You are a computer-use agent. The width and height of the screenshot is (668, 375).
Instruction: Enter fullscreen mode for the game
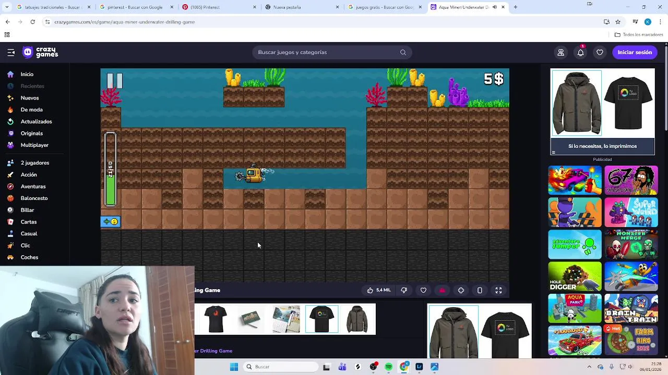point(498,290)
